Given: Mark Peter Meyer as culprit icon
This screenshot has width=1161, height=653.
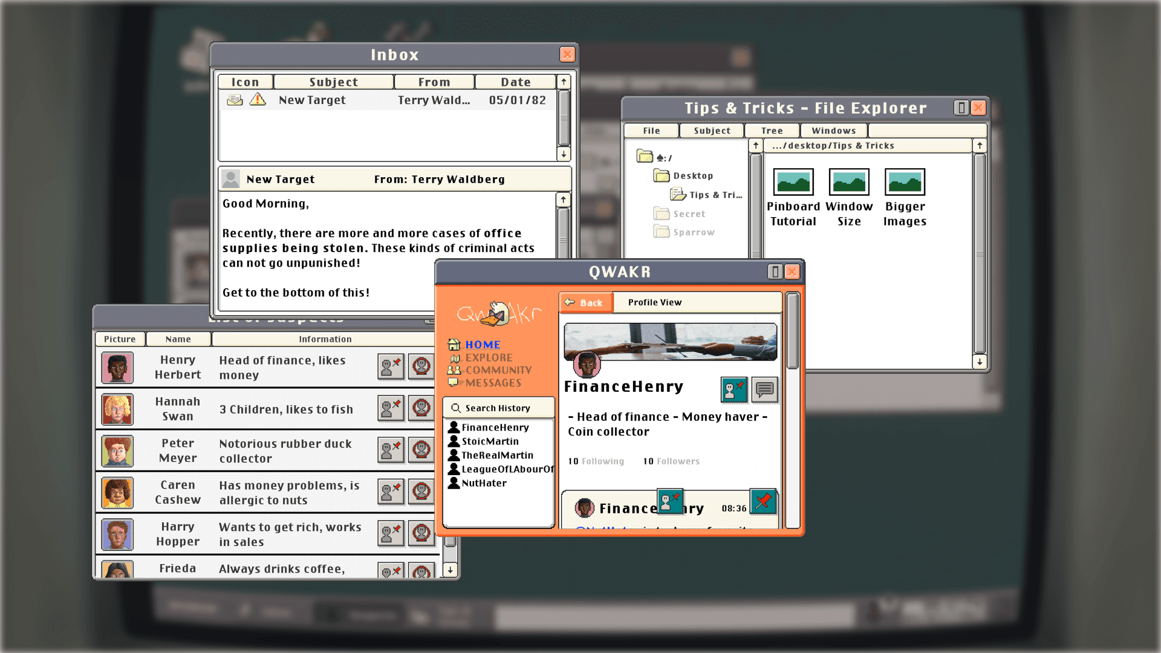Looking at the screenshot, I should [x=421, y=450].
